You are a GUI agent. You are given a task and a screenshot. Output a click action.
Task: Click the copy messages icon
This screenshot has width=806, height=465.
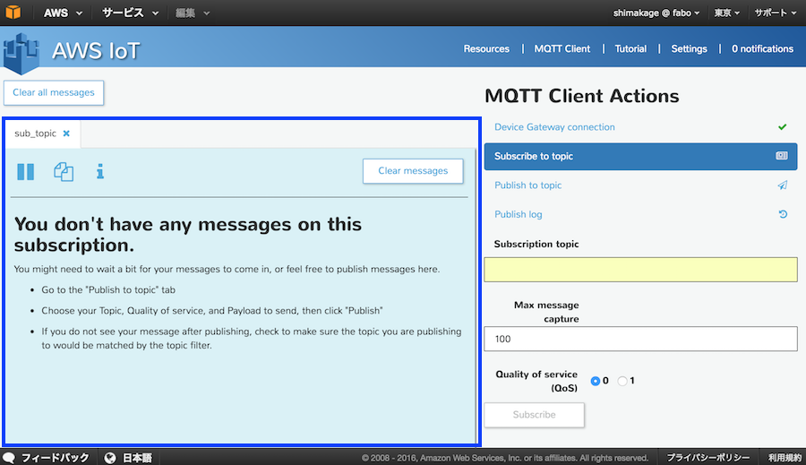64,171
